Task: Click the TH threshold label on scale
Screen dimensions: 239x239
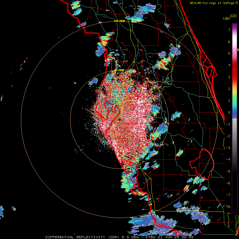Action: [228, 207]
